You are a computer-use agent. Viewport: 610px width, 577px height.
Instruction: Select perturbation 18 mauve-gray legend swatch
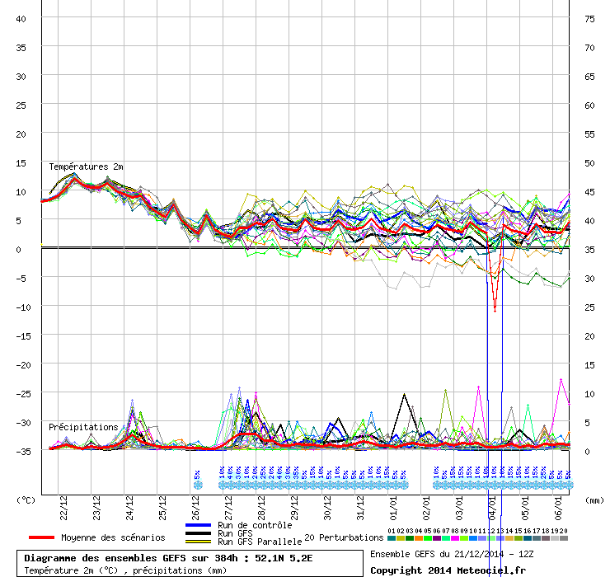(546, 538)
